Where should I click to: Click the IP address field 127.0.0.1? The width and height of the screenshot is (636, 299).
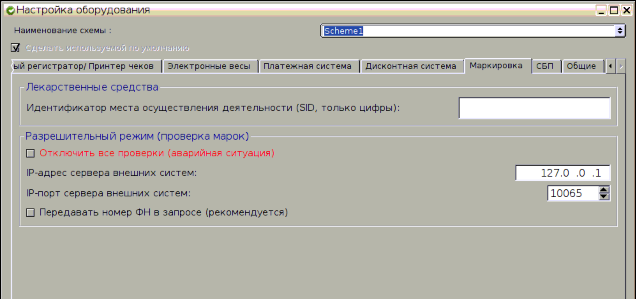click(563, 173)
